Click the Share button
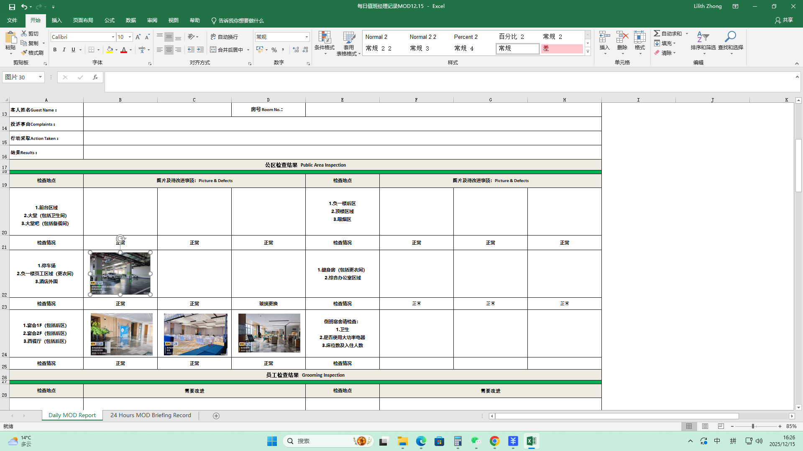This screenshot has width=803, height=451. tap(784, 20)
